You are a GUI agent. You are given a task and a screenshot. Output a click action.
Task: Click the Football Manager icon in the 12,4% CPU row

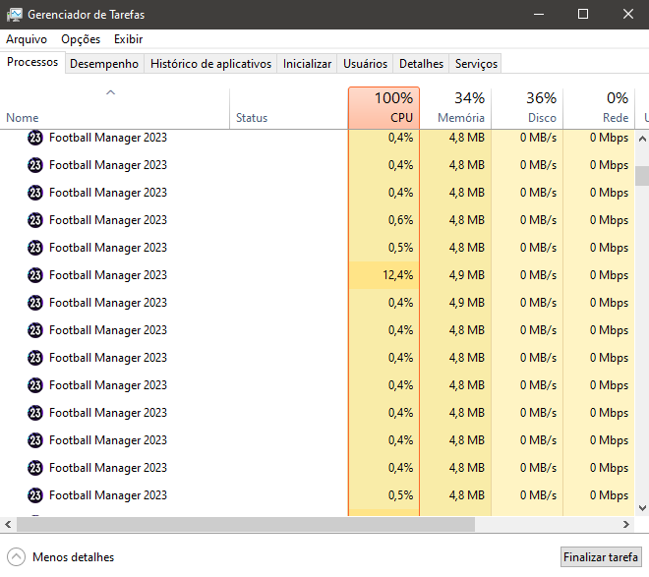[x=35, y=275]
